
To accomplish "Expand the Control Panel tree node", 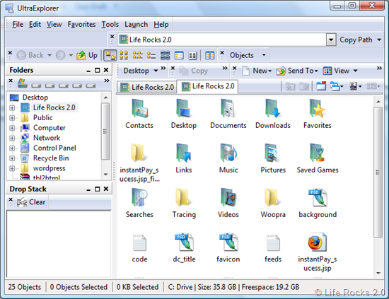I will point(12,148).
